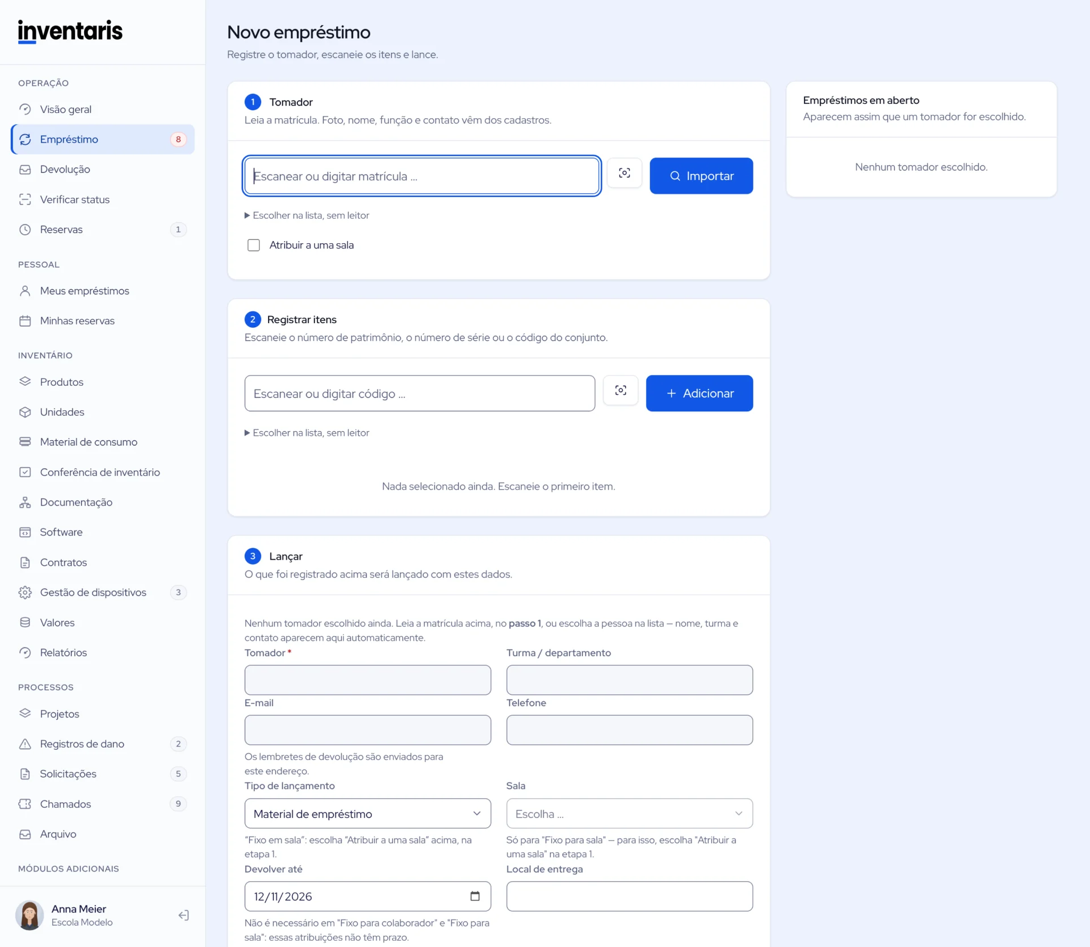Click the Anna Meier avatar photo

click(30, 915)
